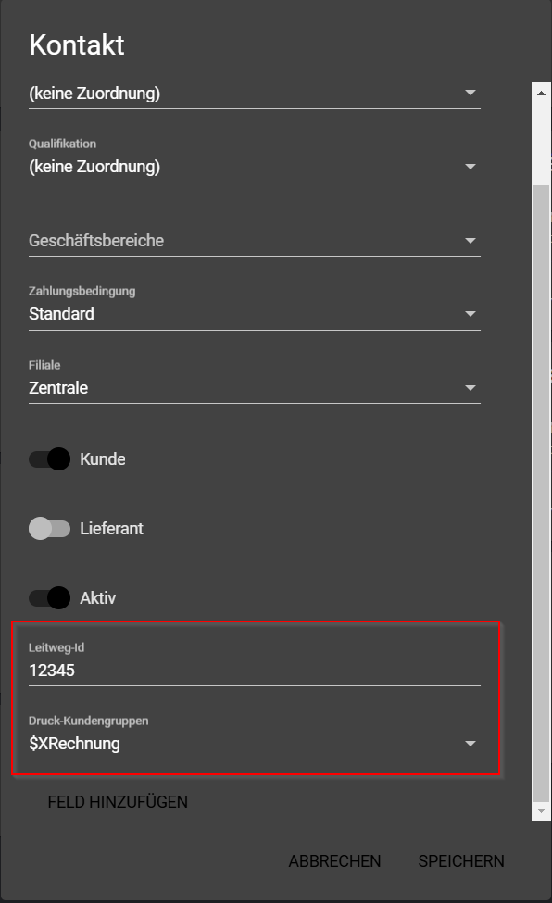Click the vertical scrollbar thumb
Viewport: 552px width, 903px height.
(x=541, y=493)
